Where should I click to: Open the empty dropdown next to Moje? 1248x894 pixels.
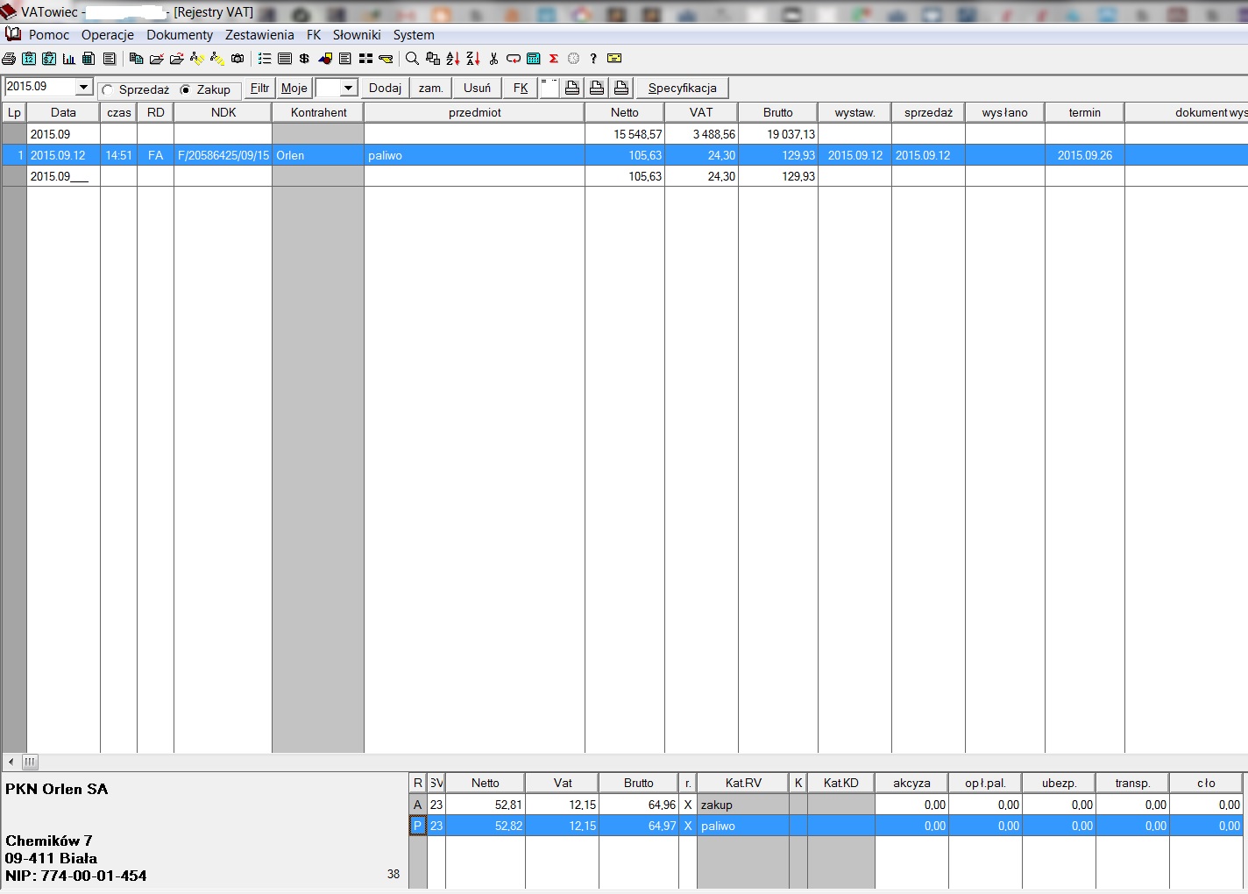[348, 88]
